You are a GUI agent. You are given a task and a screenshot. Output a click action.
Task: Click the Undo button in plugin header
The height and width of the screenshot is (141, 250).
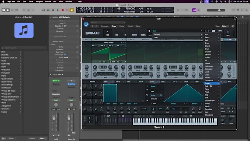[x=131, y=26]
